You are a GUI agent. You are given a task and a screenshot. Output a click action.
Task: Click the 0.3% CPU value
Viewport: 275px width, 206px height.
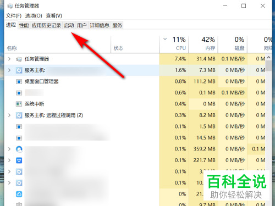point(180,115)
